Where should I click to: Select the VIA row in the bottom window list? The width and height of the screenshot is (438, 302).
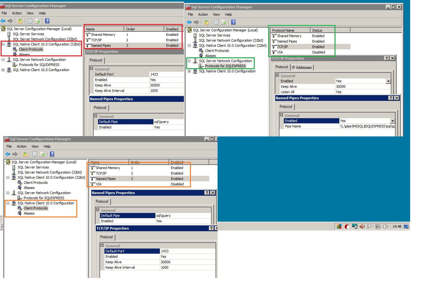[150, 184]
